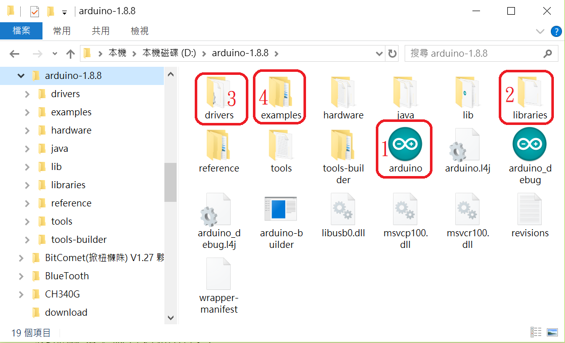Image resolution: width=565 pixels, height=343 pixels.
Task: Select the hardware folder icon in file pane
Action: tap(342, 93)
